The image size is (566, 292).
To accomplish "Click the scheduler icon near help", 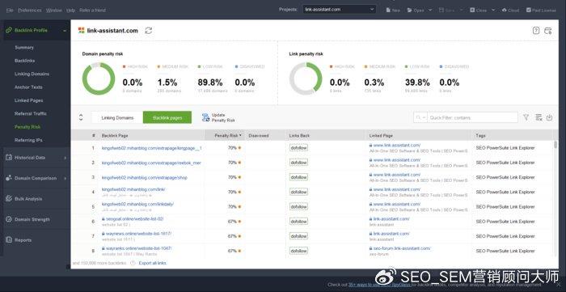I will point(548,31).
